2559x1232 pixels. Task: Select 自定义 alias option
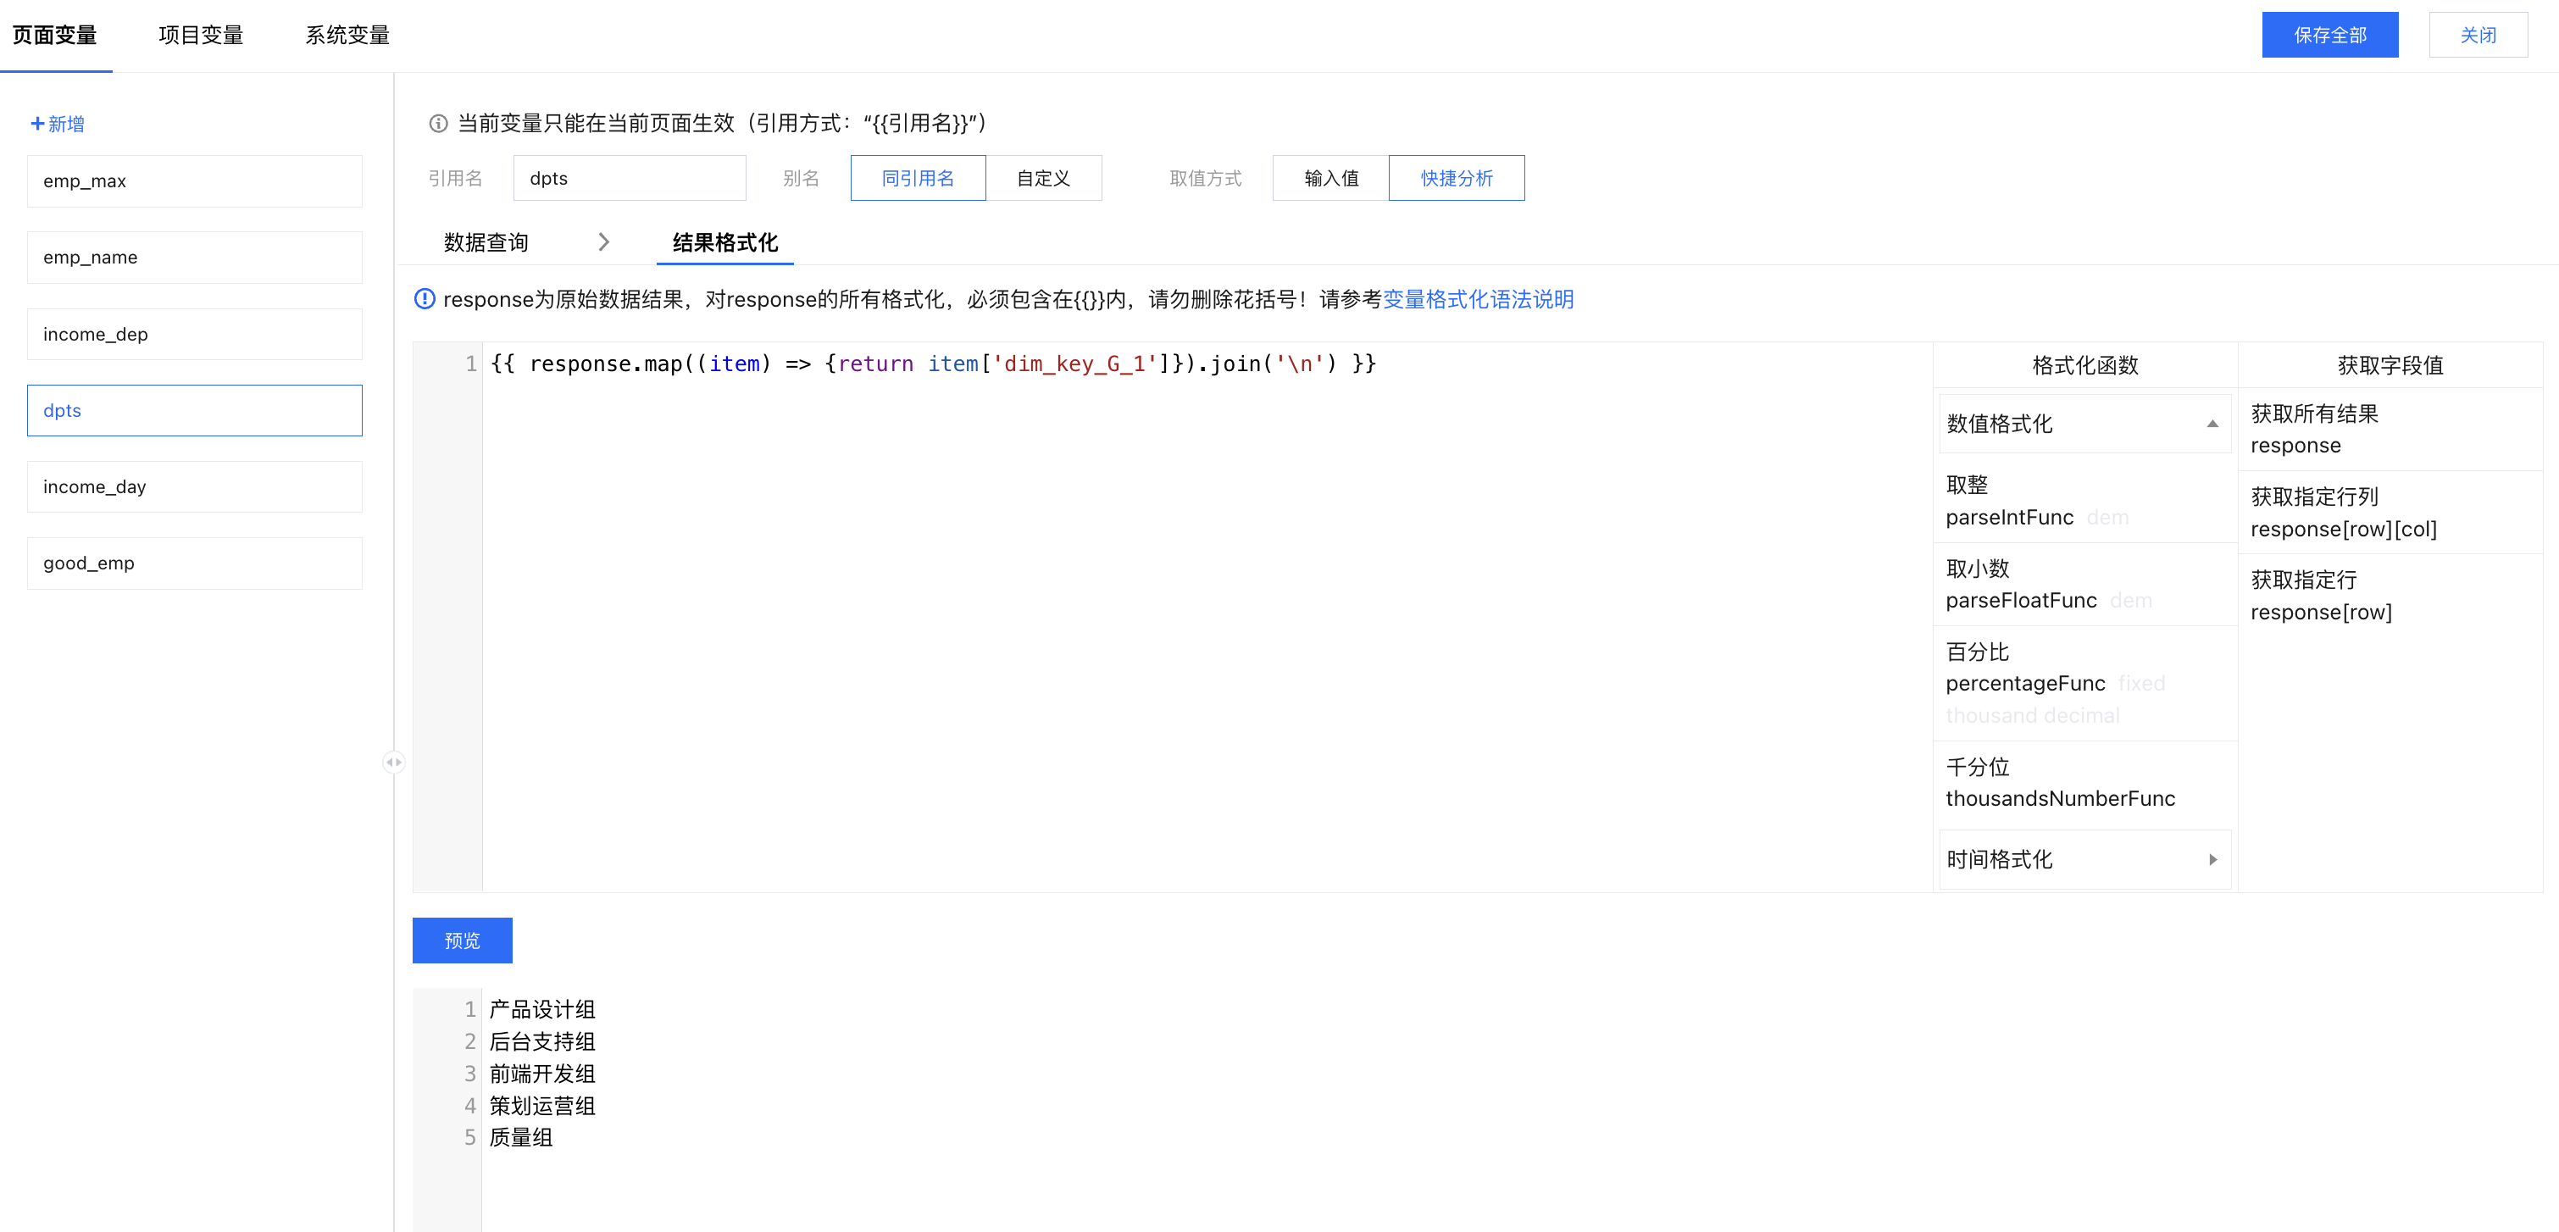click(x=1043, y=178)
